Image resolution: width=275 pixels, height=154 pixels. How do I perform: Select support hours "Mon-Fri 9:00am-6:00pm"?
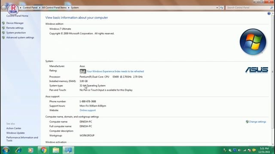[93, 106]
